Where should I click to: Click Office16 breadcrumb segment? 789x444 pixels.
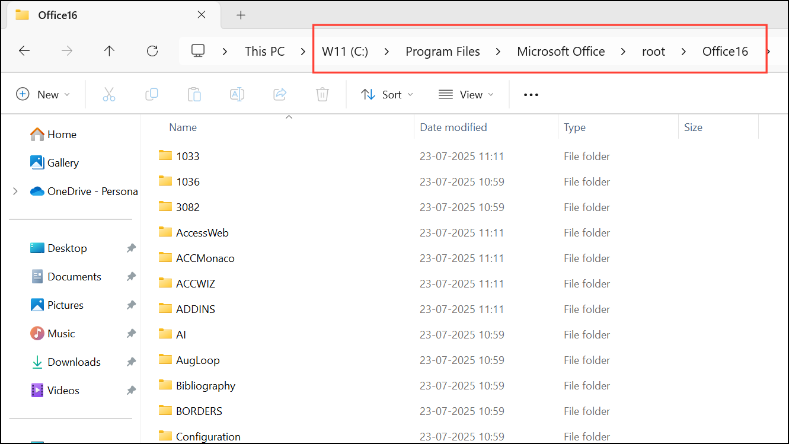click(725, 52)
